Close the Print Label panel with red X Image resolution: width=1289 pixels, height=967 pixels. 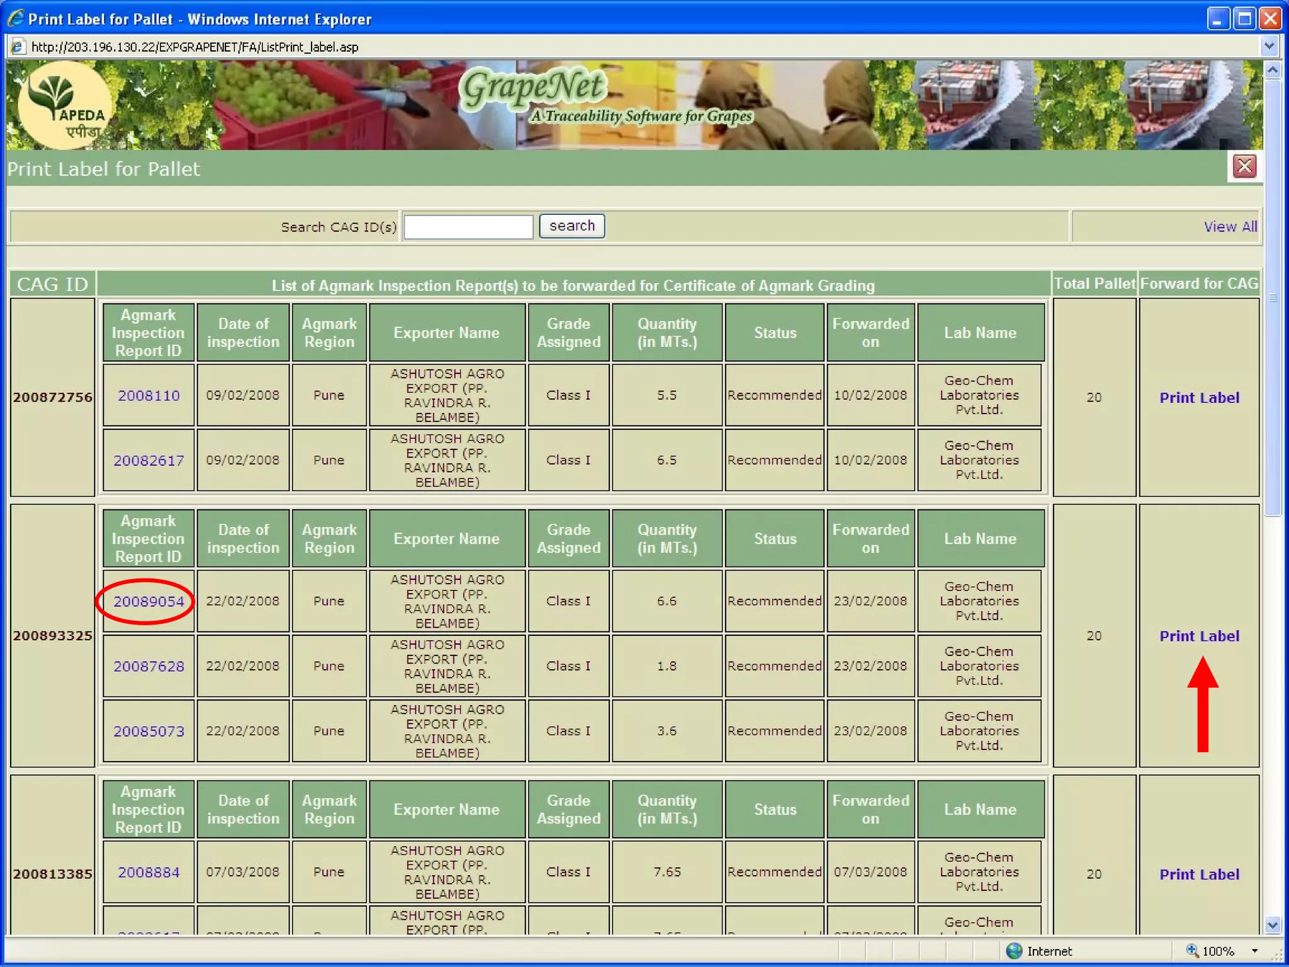coord(1244,167)
